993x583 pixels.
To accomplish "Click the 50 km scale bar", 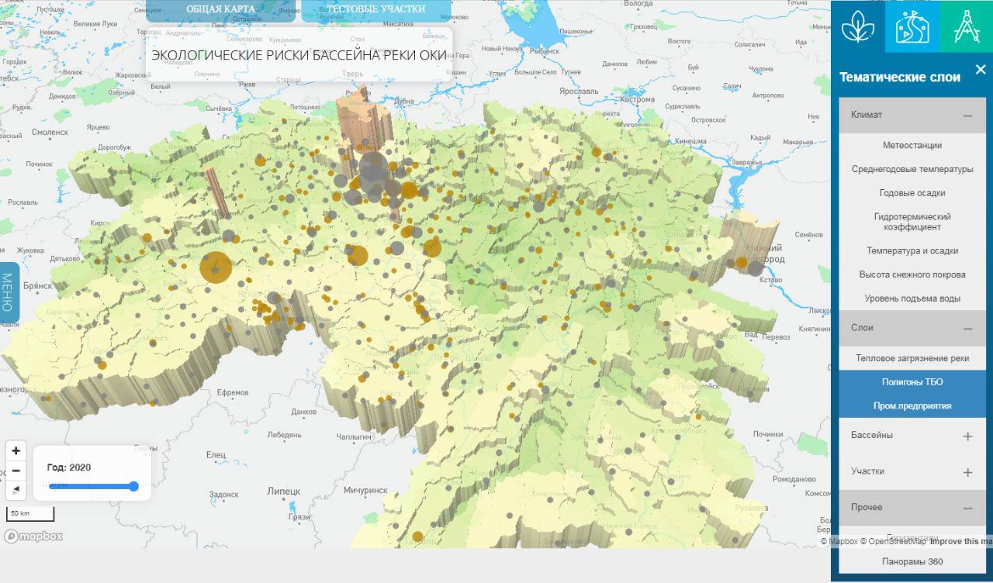I will click(30, 513).
